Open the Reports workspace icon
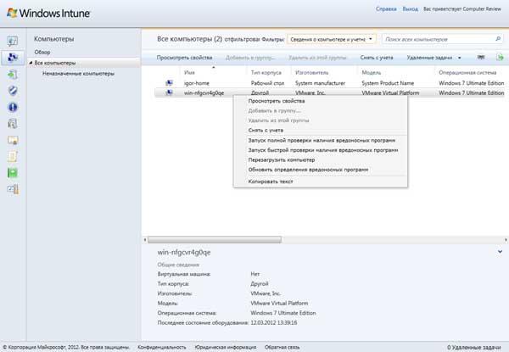The image size is (509, 352). [13, 173]
